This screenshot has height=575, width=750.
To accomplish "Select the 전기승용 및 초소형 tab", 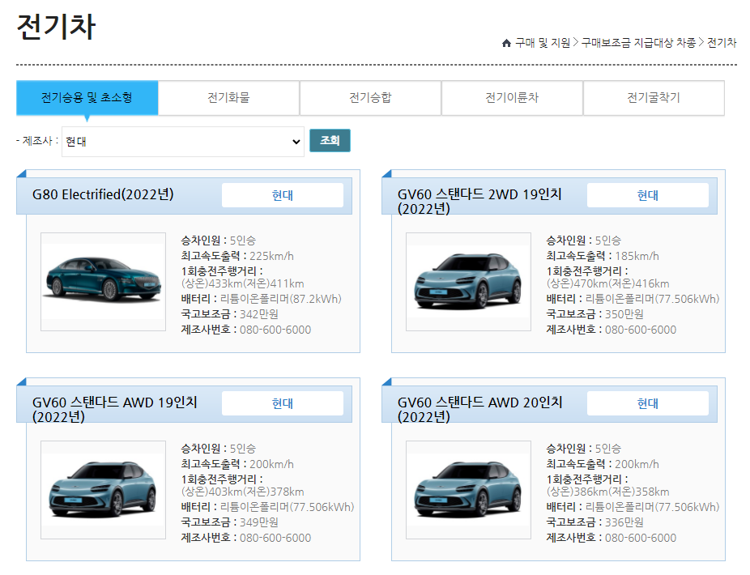I will pyautogui.click(x=87, y=97).
